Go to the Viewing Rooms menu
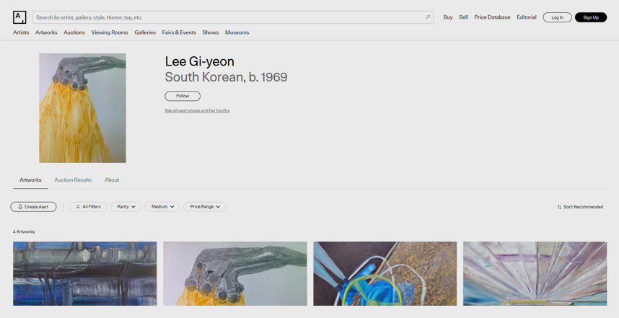The image size is (619, 318). (110, 32)
